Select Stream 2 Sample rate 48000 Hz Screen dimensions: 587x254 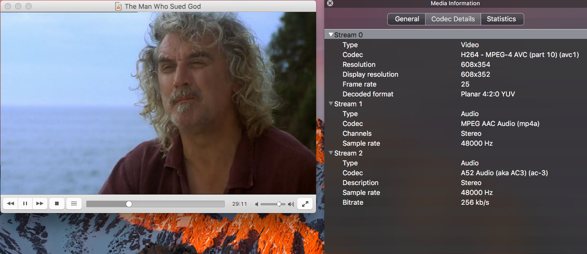click(476, 193)
